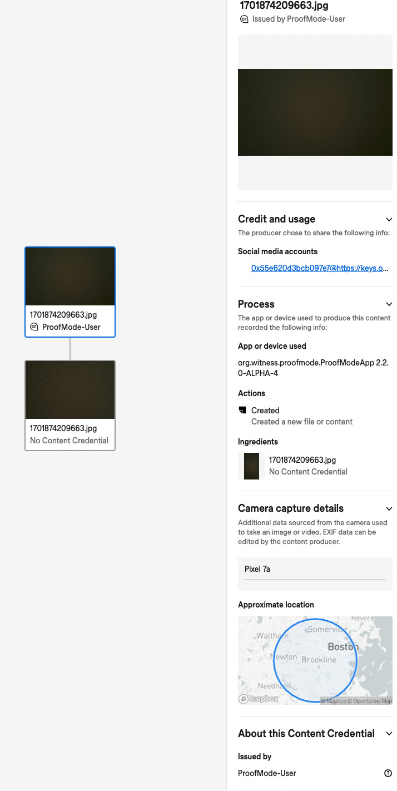Click the Created action icon under Actions
The image size is (397, 791).
coord(242,411)
